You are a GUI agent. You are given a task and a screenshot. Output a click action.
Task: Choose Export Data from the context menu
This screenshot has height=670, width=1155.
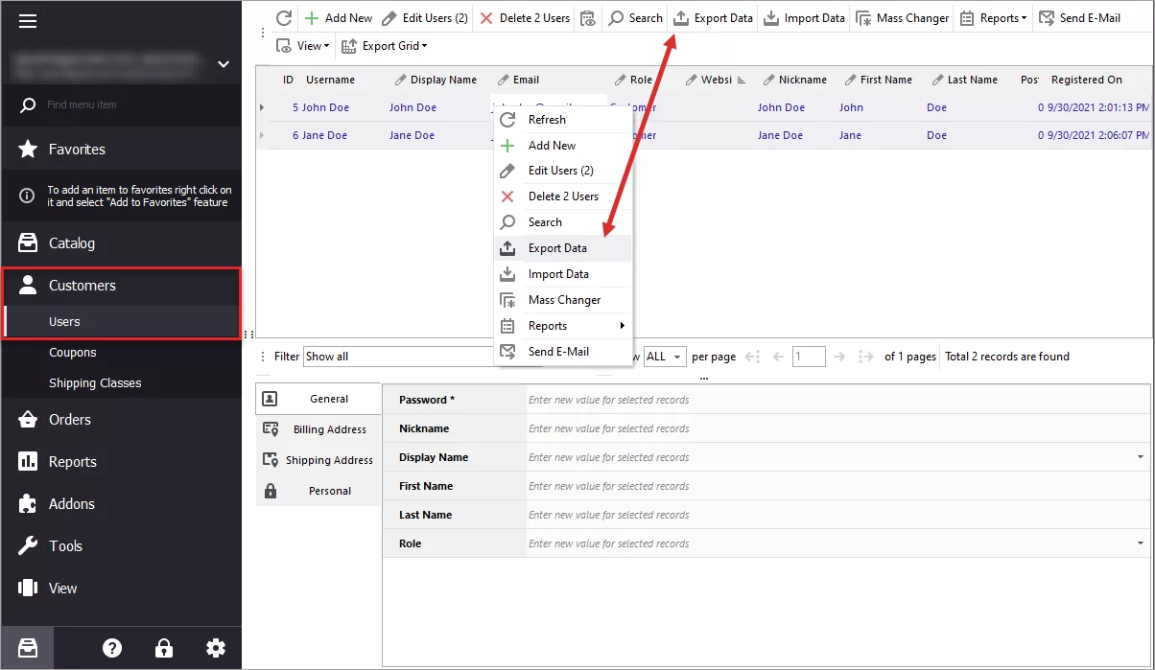point(556,247)
